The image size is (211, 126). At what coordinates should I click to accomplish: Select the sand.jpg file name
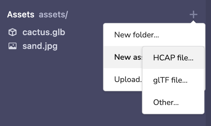pyautogui.click(x=40, y=46)
